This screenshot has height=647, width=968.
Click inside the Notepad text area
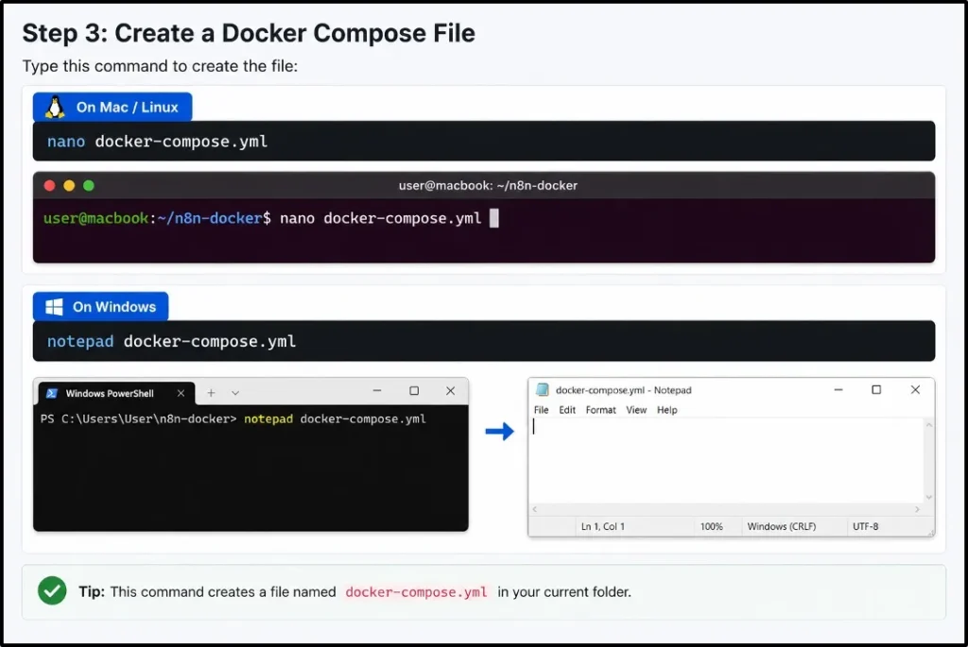click(726, 461)
